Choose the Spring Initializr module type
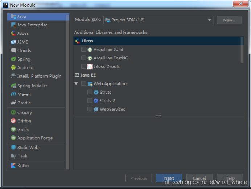The width and height of the screenshot is (251, 189). 37,86
